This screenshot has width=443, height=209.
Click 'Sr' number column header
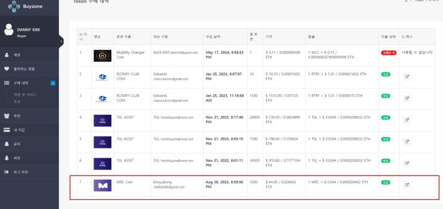pos(84,37)
